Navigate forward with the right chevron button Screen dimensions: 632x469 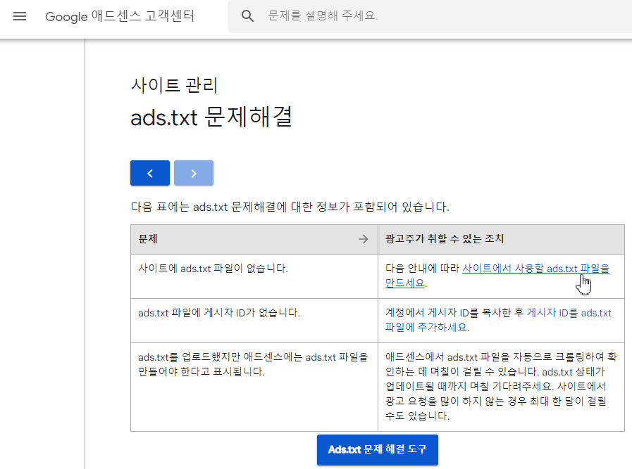(193, 172)
